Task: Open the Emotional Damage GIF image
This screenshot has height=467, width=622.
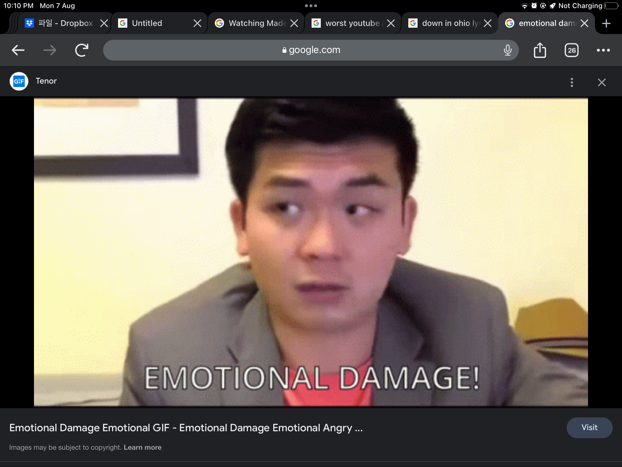Action: point(311,252)
